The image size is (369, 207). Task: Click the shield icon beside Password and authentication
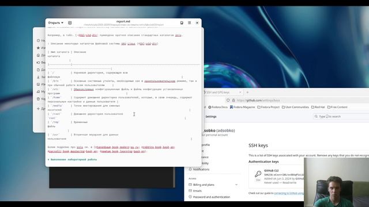pos(190,197)
